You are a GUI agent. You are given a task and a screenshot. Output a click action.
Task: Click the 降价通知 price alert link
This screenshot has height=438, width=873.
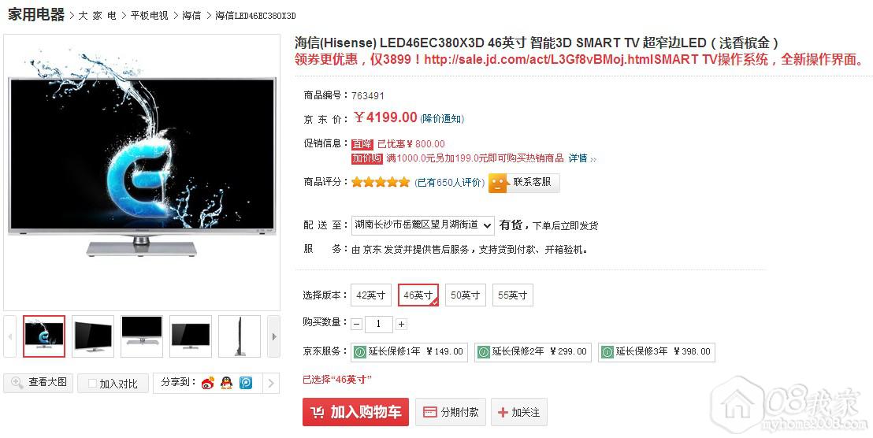point(442,118)
